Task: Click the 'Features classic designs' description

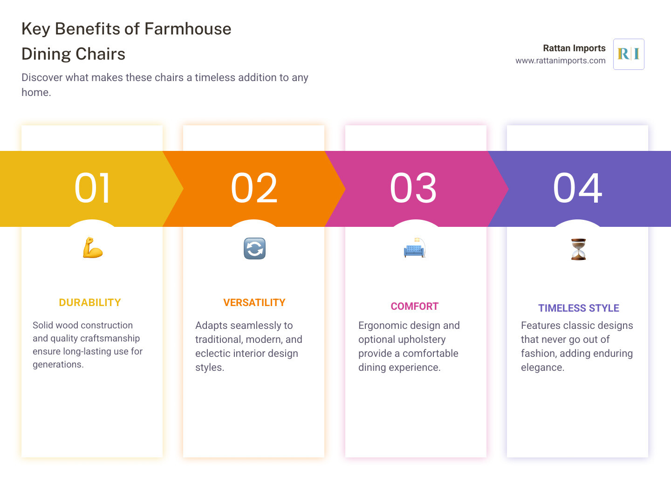Action: (576, 346)
